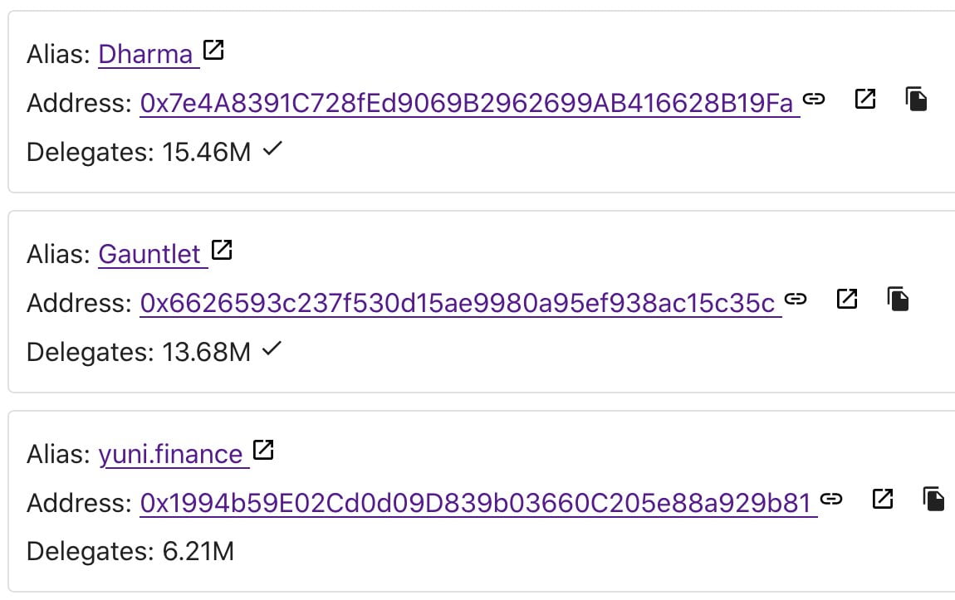Open the yuni.finance alias link
The image size is (955, 600).
pos(170,454)
